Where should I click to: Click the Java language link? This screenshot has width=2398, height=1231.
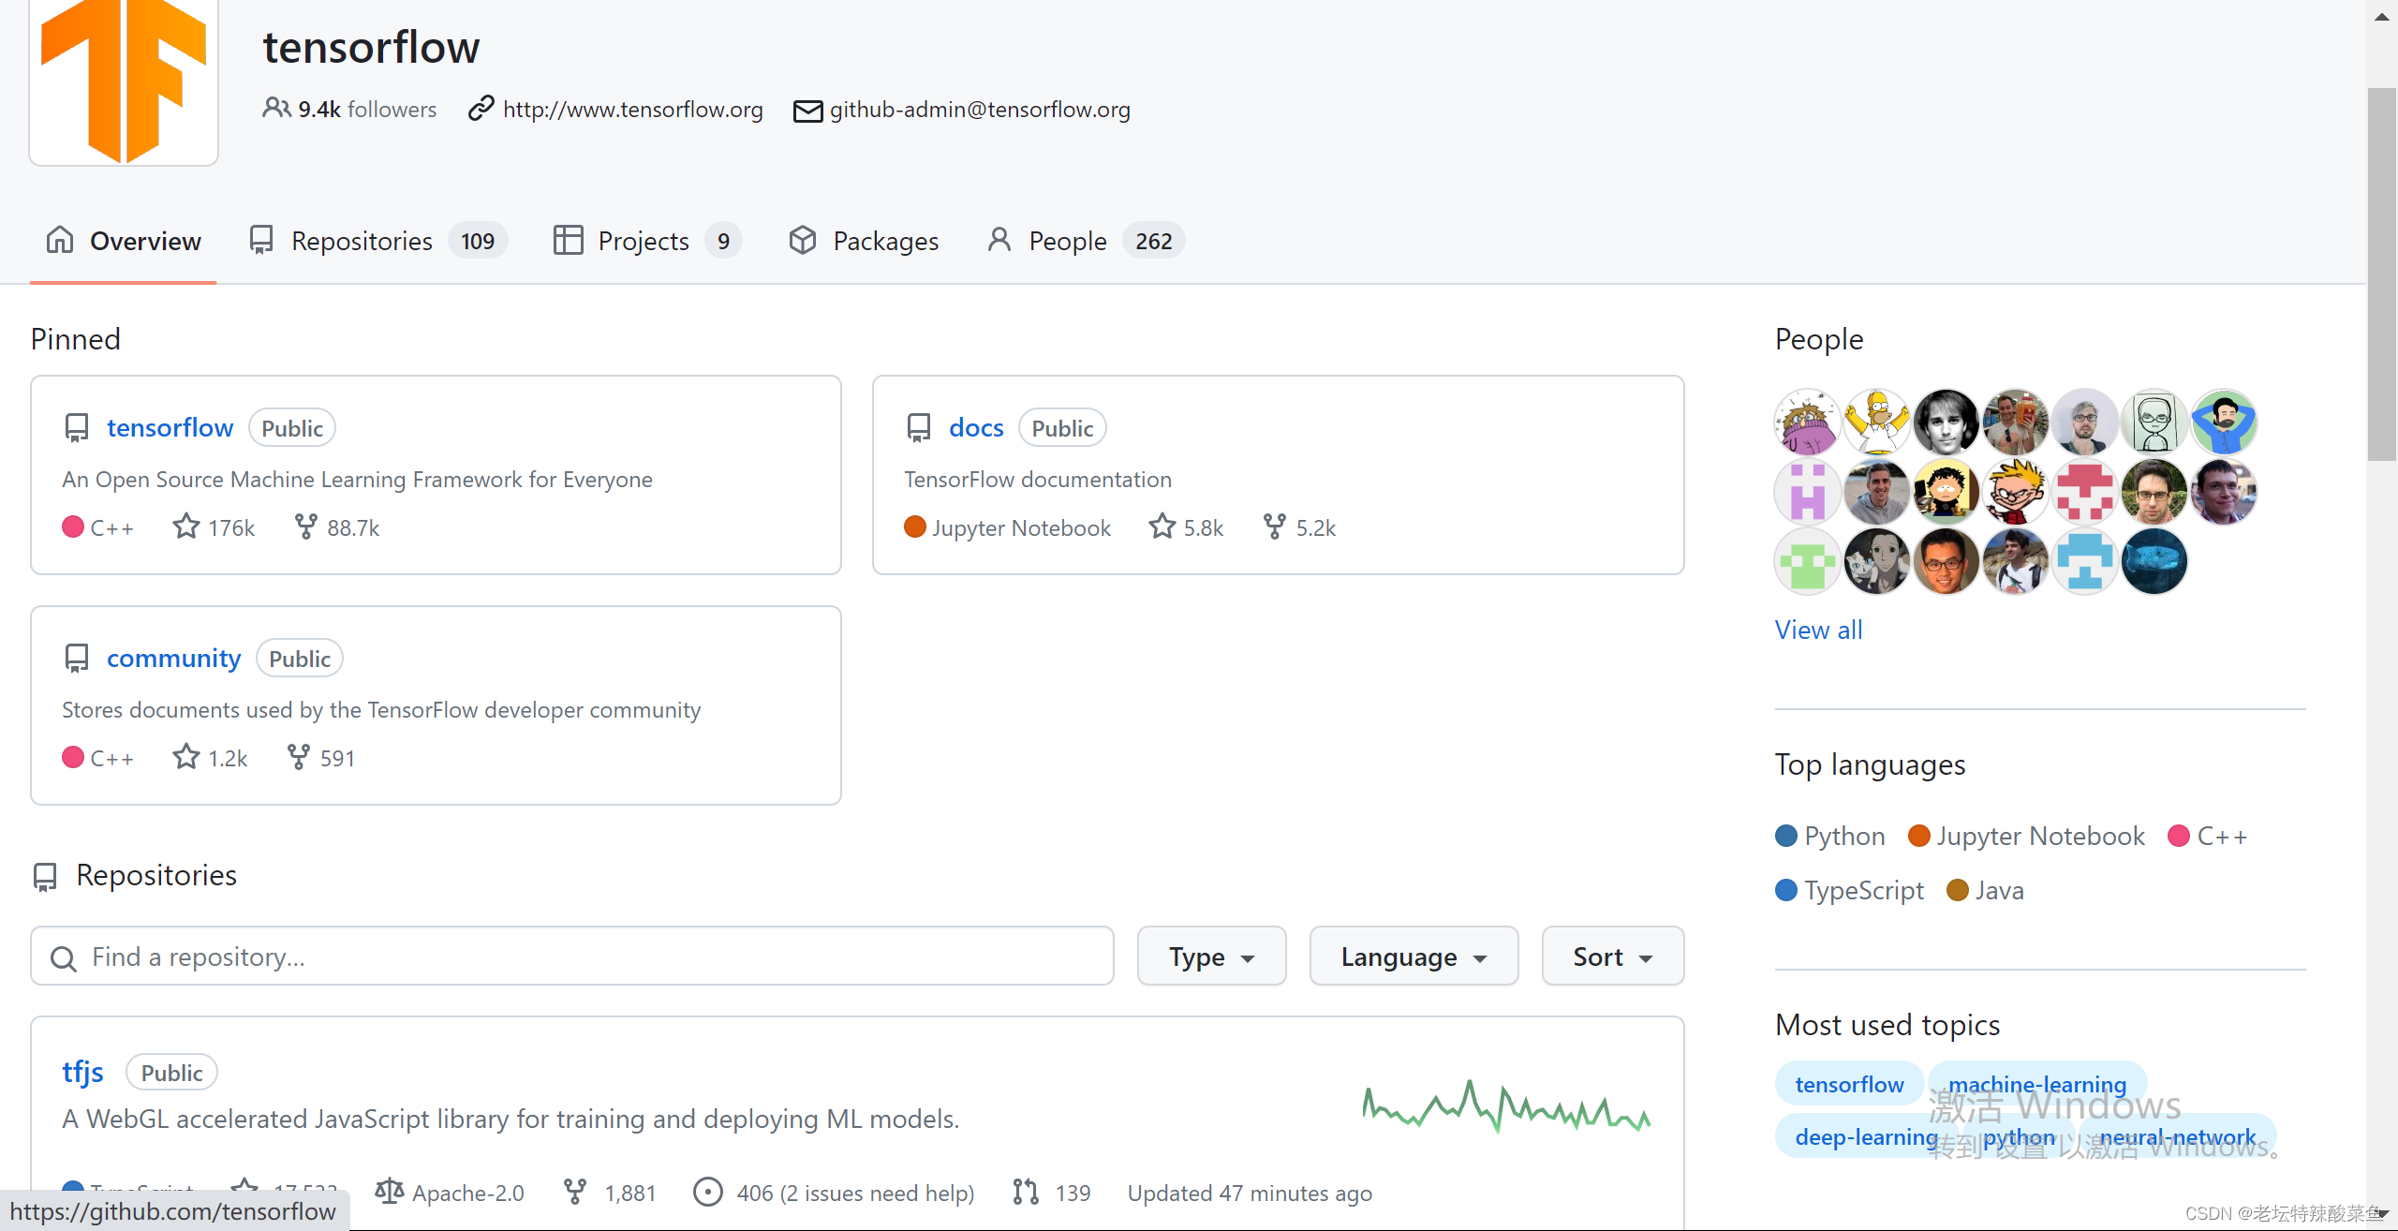(1985, 890)
